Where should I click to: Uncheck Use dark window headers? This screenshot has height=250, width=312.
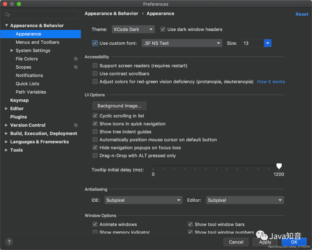(163, 29)
